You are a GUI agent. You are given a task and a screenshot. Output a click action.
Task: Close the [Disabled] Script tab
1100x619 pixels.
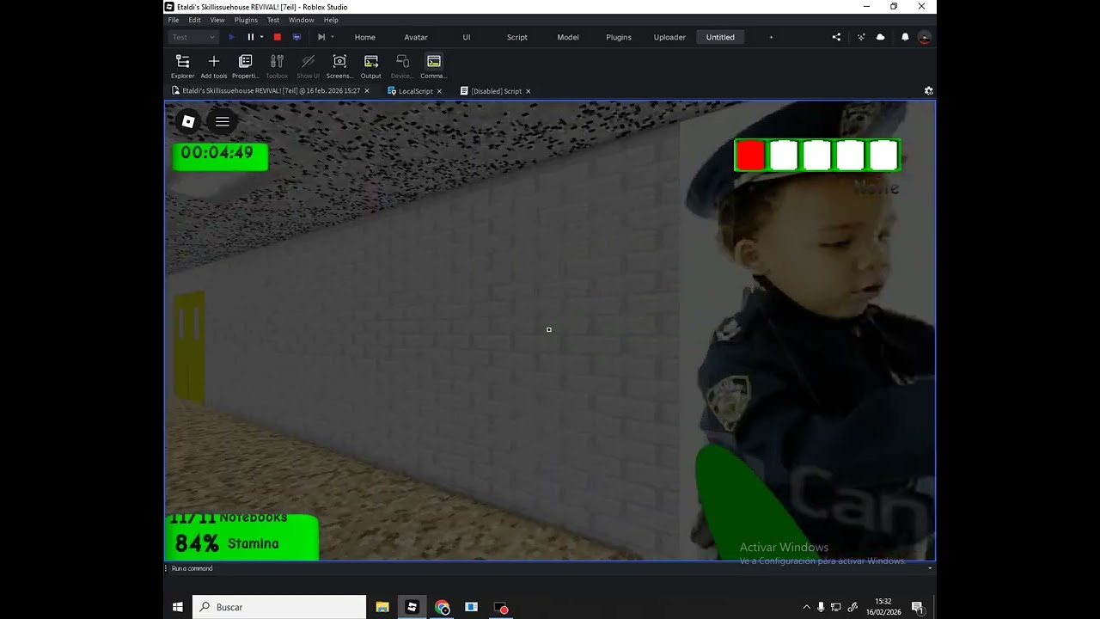(528, 91)
